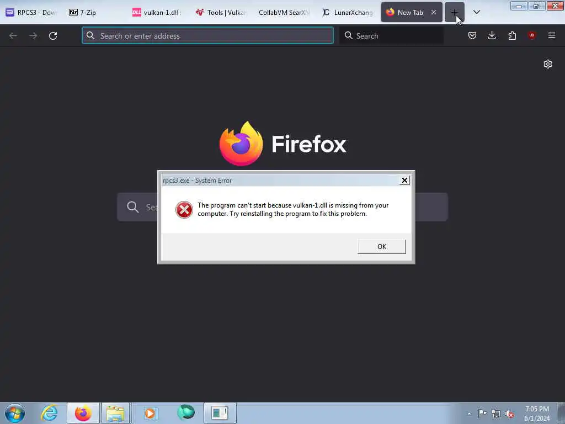This screenshot has height=424, width=565.
Task: Launch Internet Explorer from taskbar
Action: click(x=49, y=413)
